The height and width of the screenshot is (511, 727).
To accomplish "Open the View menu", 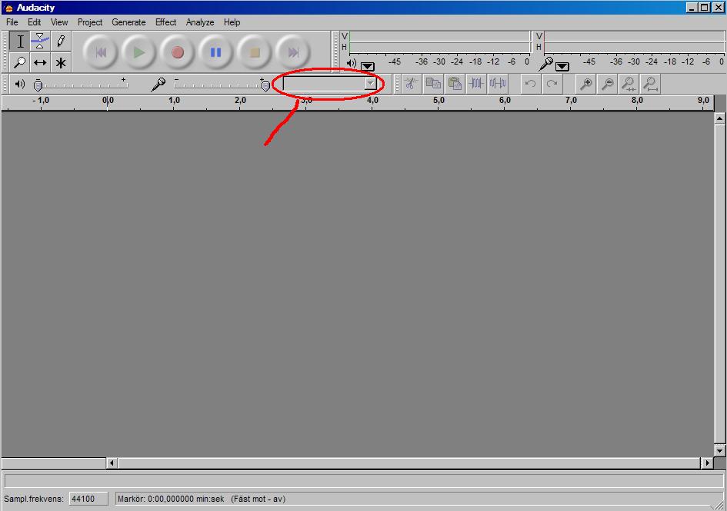I will tap(59, 22).
